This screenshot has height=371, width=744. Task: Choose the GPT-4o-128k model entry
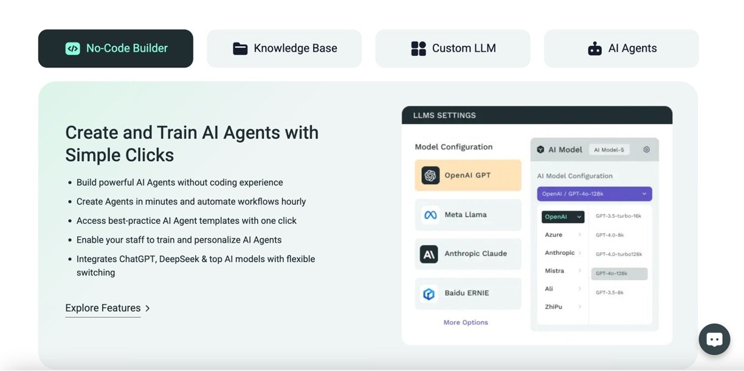[619, 274]
